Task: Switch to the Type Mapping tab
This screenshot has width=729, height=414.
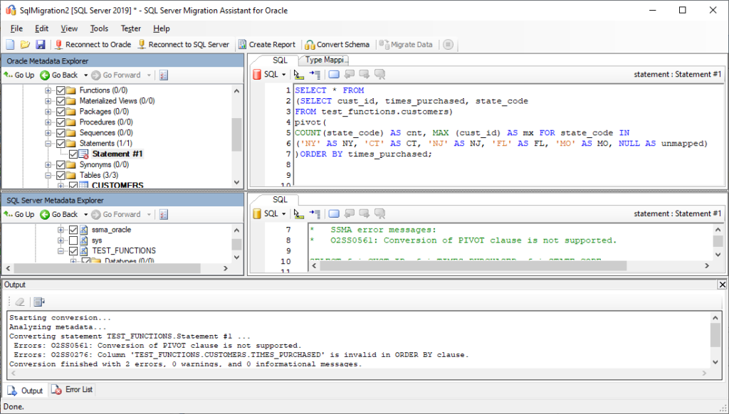Action: pyautogui.click(x=326, y=60)
